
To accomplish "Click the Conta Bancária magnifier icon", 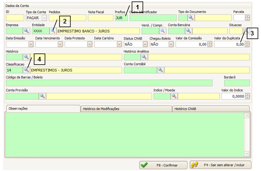I will (x=188, y=31).
